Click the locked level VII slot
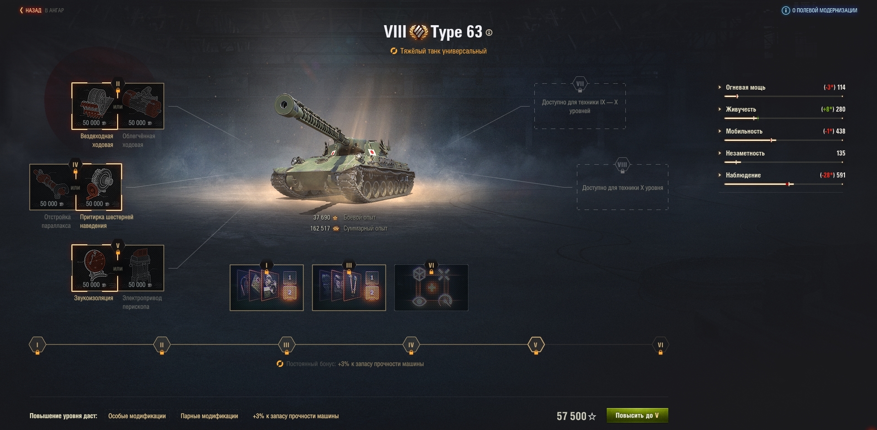The width and height of the screenshot is (877, 430). [580, 106]
